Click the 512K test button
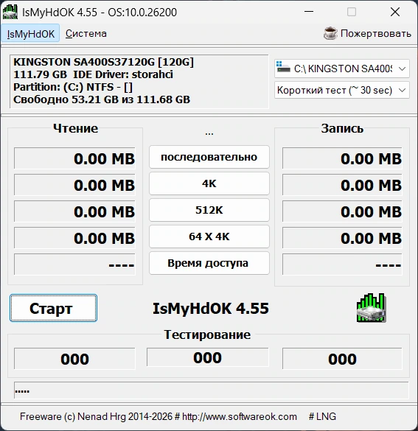This screenshot has width=418, height=431. (209, 210)
